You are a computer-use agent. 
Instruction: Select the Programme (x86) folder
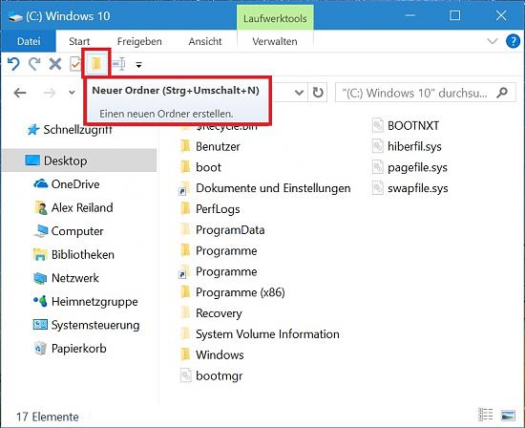coord(240,292)
